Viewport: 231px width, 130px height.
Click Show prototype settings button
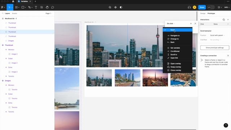[215, 48]
